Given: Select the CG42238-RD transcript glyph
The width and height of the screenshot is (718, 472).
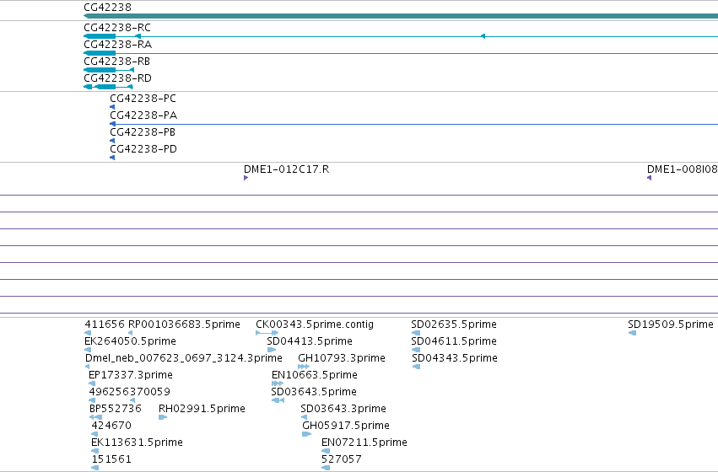Looking at the screenshot, I should pyautogui.click(x=108, y=87).
